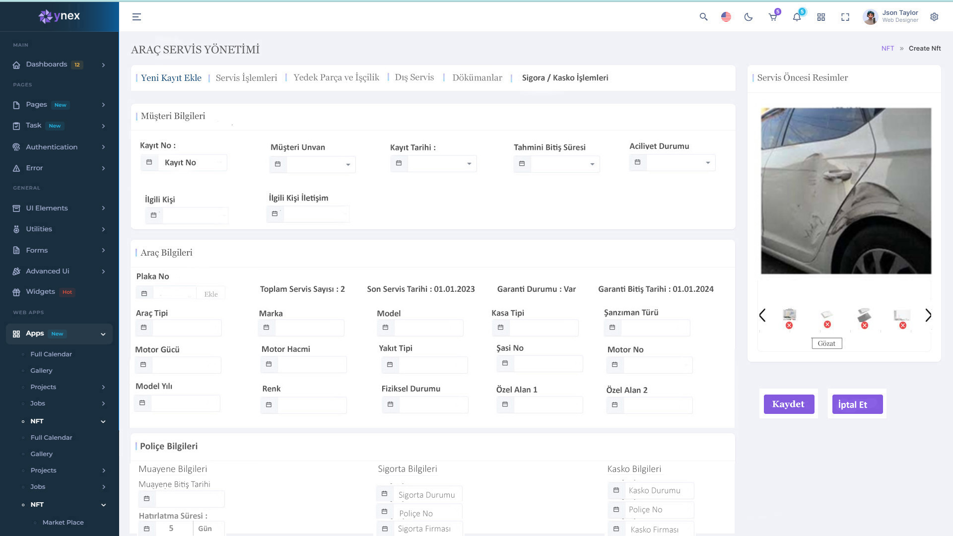Follow the NFT breadcrumb link
The height and width of the screenshot is (536, 953).
coord(887,49)
